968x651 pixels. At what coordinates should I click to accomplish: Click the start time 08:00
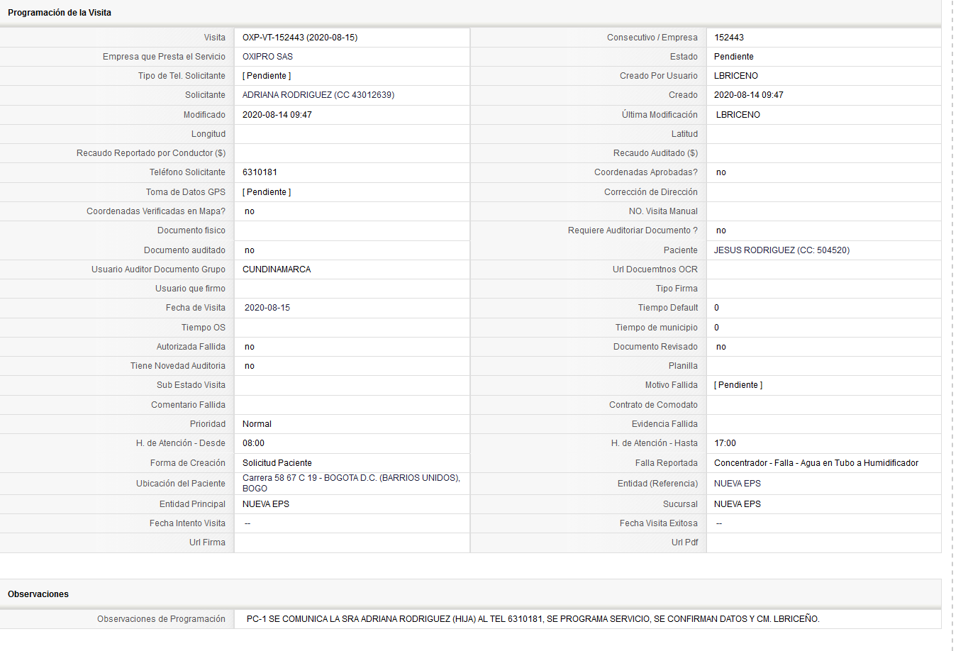tap(253, 443)
